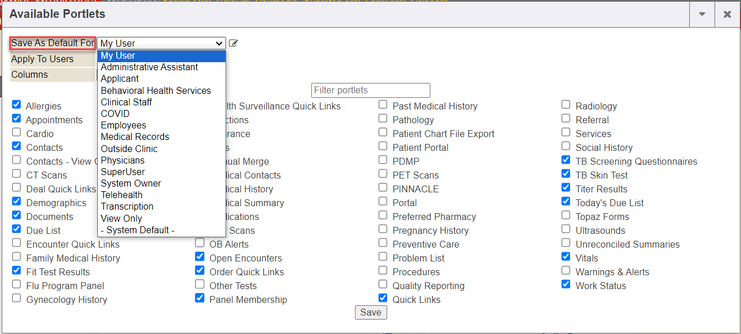The width and height of the screenshot is (741, 334).
Task: Click the edit pencil icon beside the dropdown
Action: [233, 43]
